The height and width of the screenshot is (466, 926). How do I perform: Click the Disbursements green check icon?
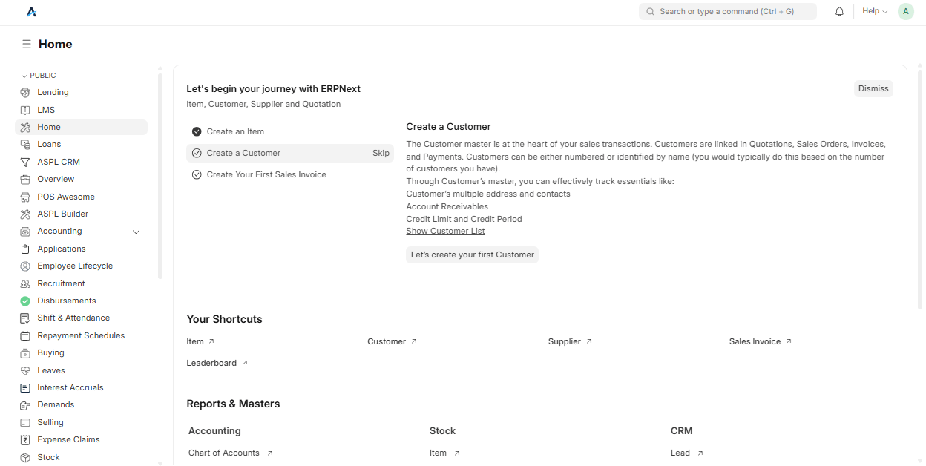pos(25,301)
